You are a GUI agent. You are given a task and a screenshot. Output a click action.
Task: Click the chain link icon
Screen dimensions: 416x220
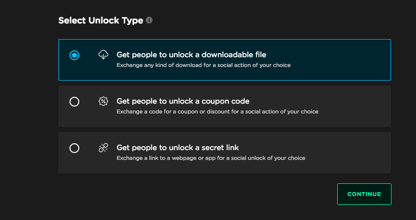pos(103,148)
